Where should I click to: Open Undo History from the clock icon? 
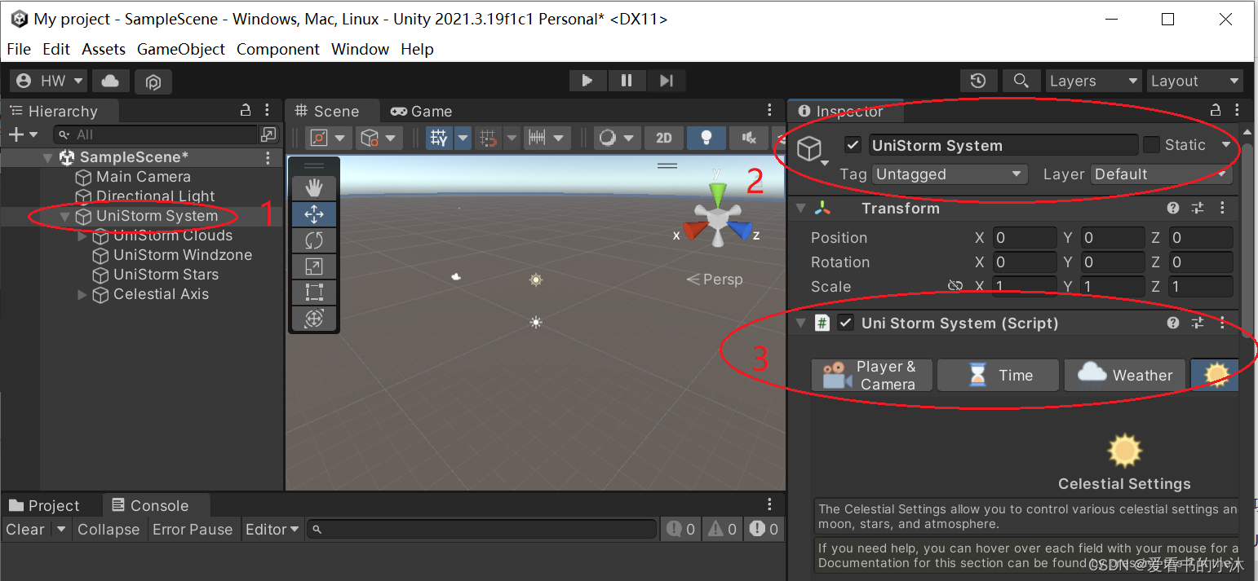coord(978,81)
